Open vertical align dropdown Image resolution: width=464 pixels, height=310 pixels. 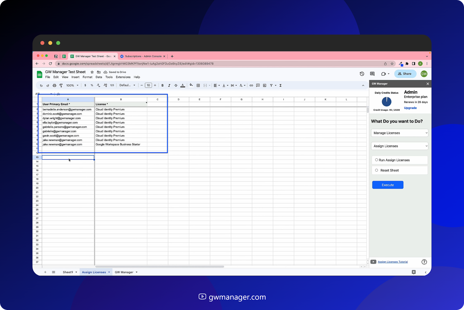tap(225, 85)
